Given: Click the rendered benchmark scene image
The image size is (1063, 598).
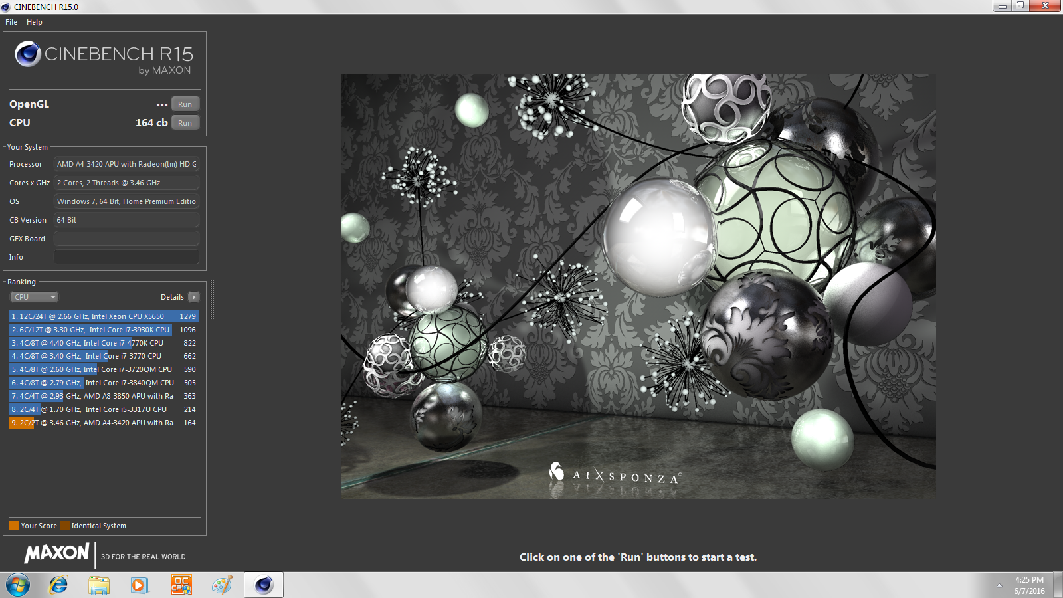Looking at the screenshot, I should (638, 286).
